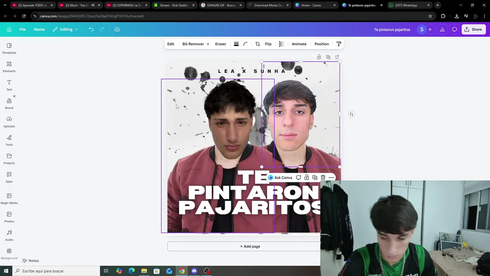Image resolution: width=490 pixels, height=276 pixels.
Task: Open the Apps panel
Action: coord(9,177)
